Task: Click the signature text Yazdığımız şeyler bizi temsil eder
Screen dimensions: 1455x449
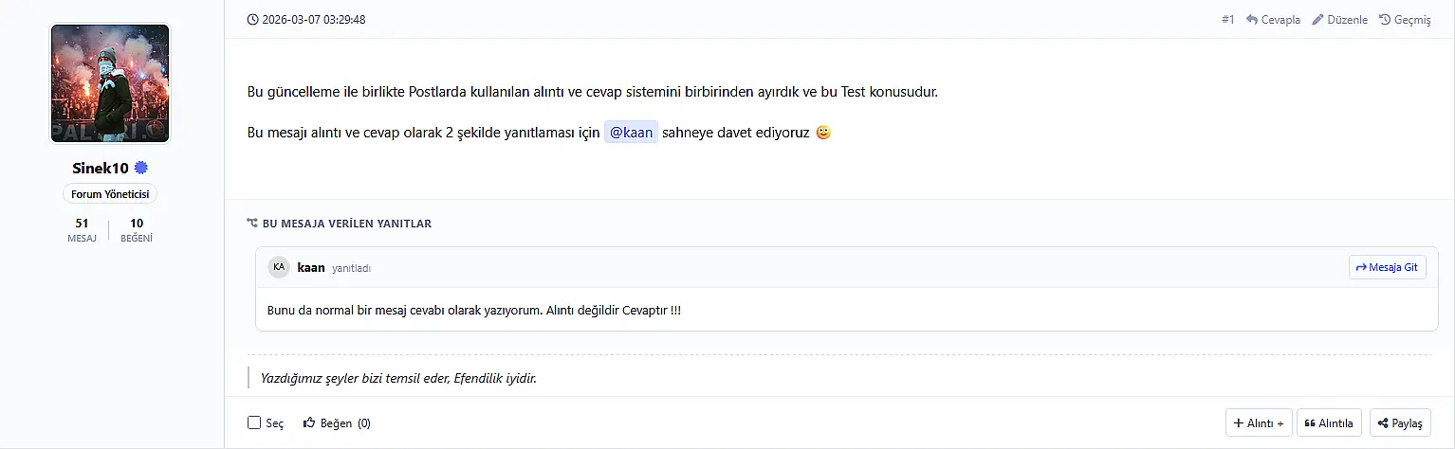Action: 398,378
